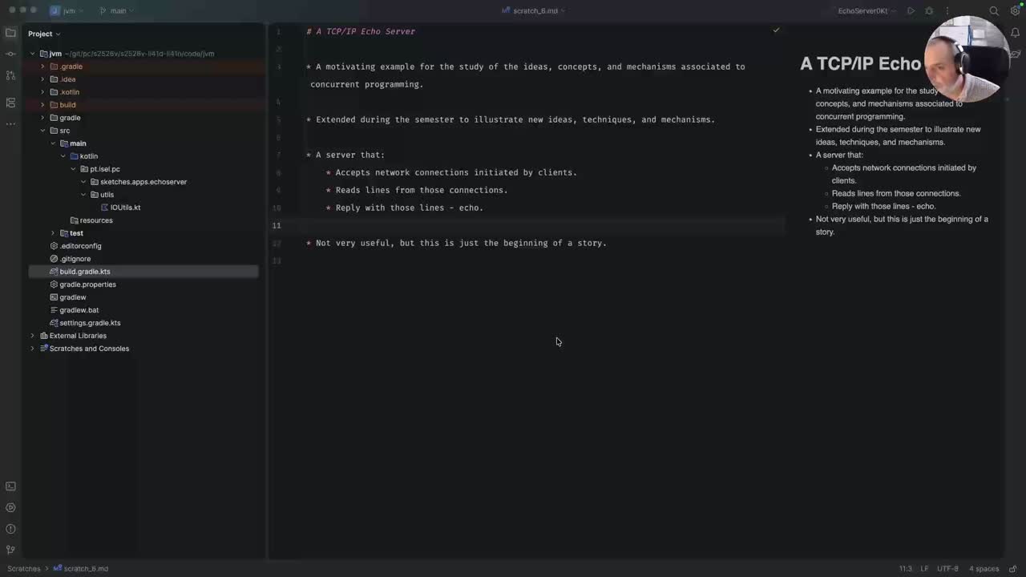Run EchoServer0Kt with the play icon
The image size is (1026, 577).
point(911,11)
